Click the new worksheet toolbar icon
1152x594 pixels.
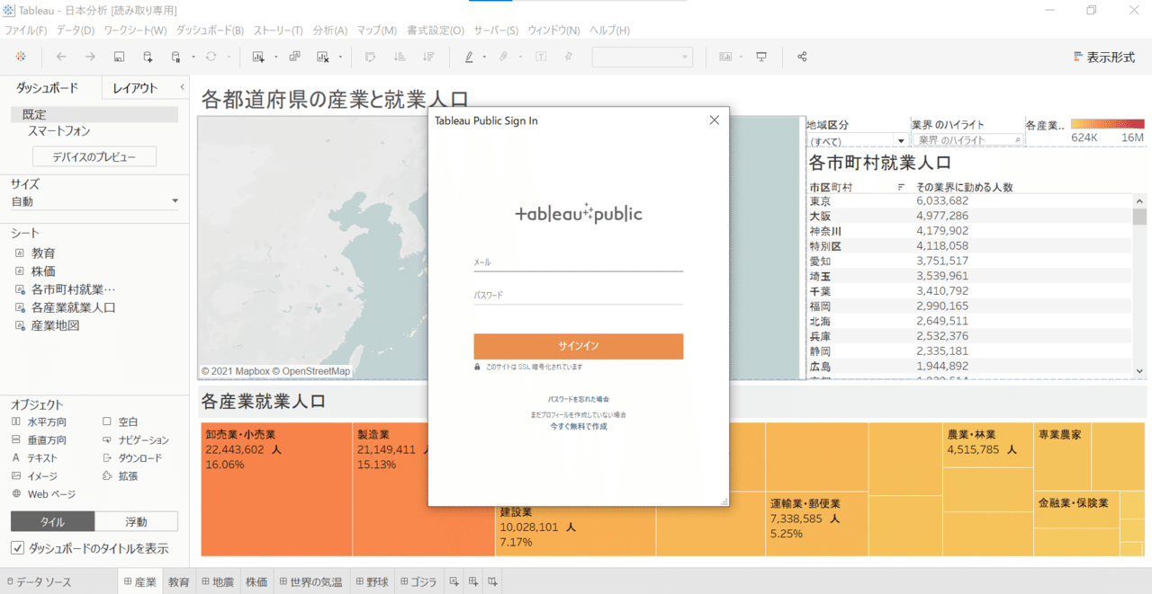[258, 57]
